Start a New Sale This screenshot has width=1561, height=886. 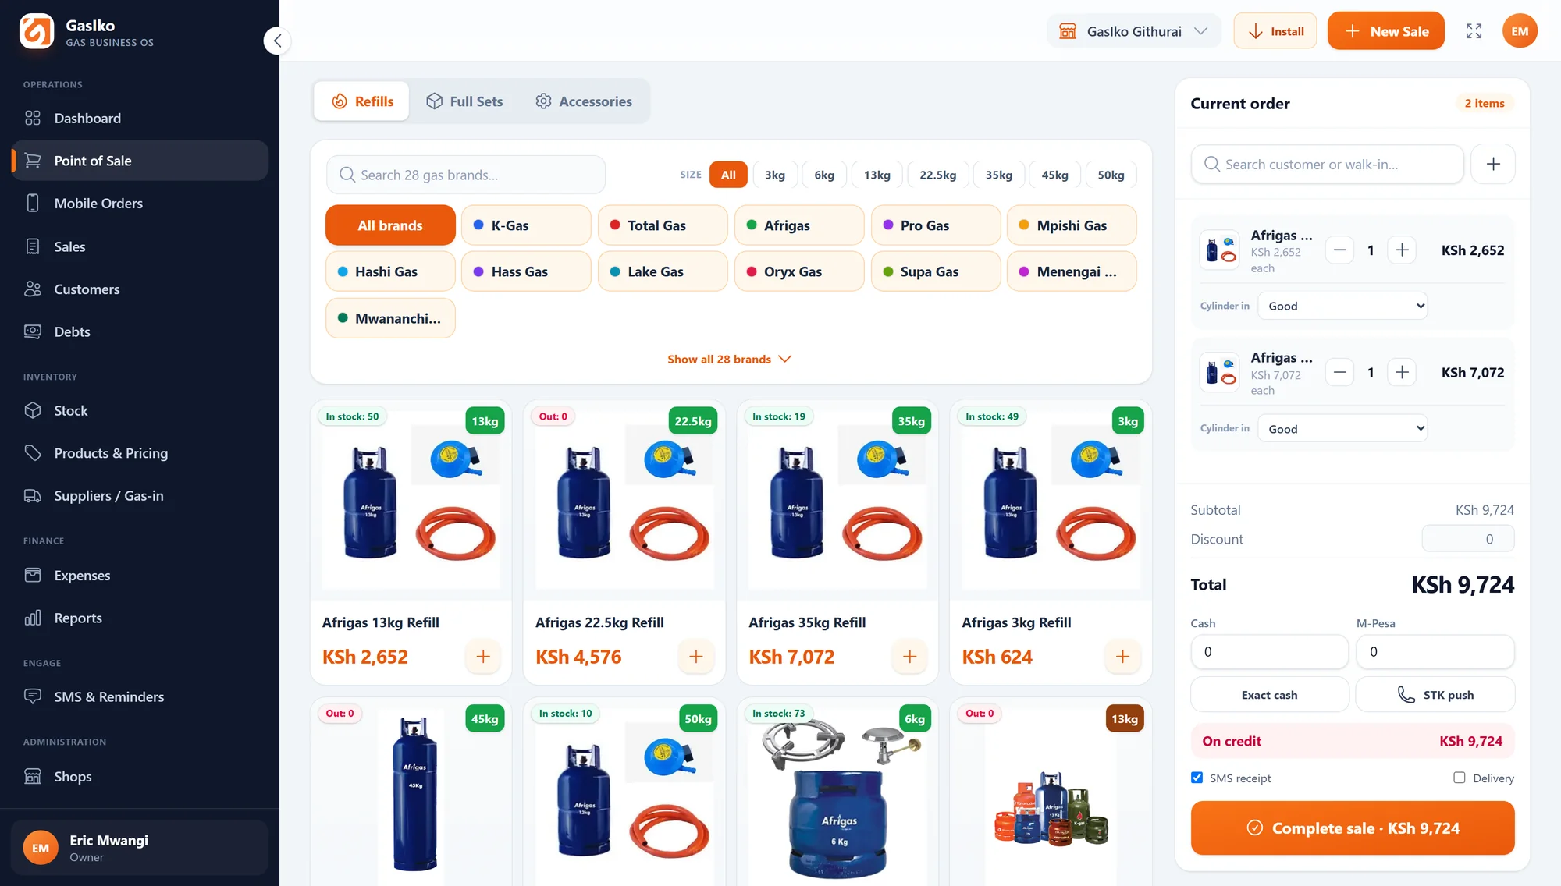coord(1386,31)
